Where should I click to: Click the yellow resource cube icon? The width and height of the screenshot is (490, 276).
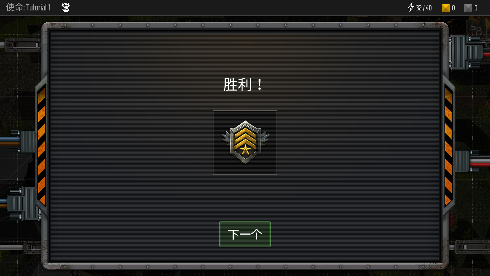446,8
